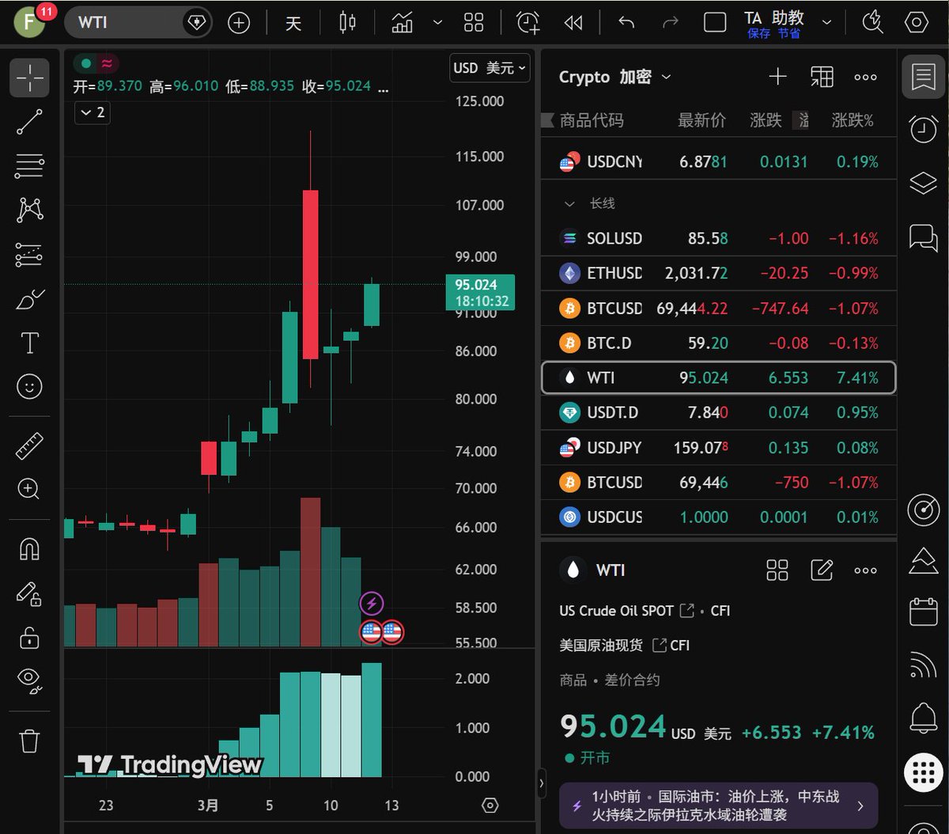Click the trash remove drawings icon
Screen dimensions: 949x834
pyautogui.click(x=29, y=741)
